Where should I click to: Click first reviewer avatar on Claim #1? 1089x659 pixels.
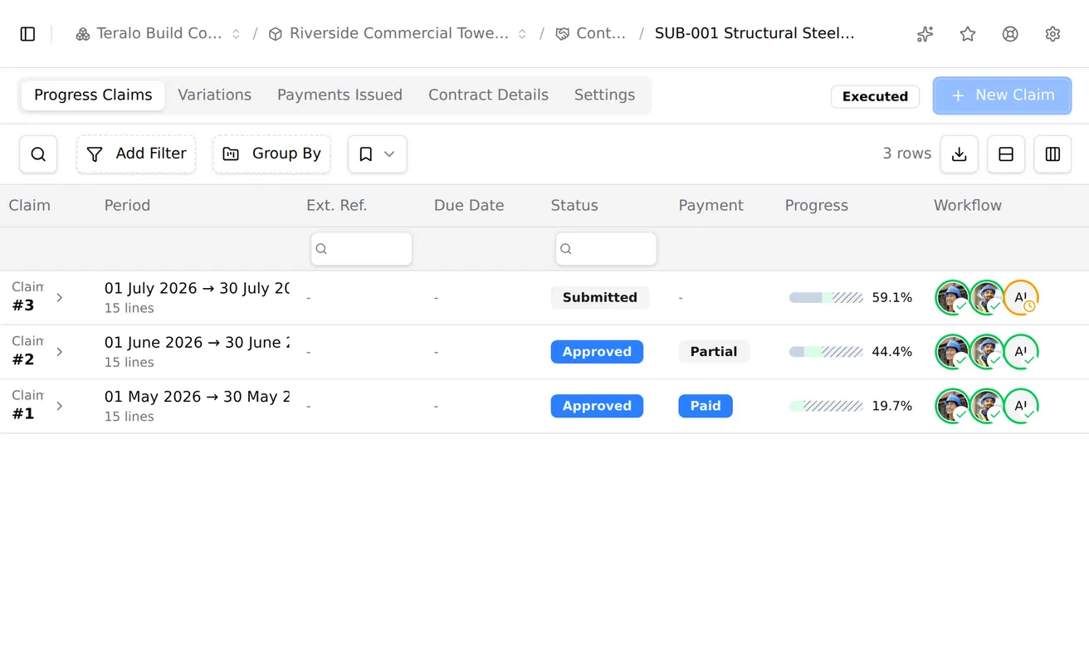952,406
